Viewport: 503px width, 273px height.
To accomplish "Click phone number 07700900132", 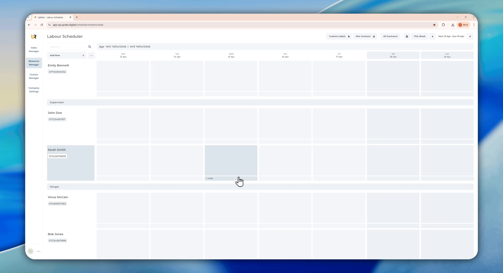I will pos(57,72).
